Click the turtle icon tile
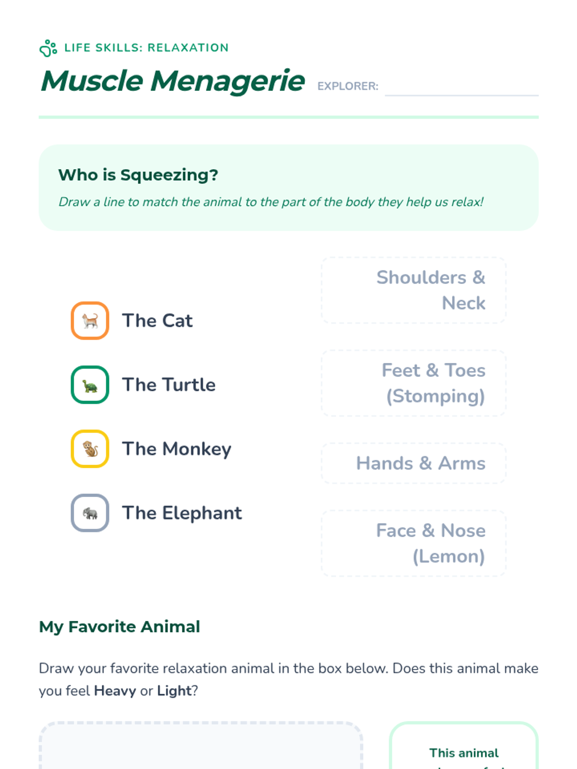Screen dimensions: 577x769 [x=90, y=384]
